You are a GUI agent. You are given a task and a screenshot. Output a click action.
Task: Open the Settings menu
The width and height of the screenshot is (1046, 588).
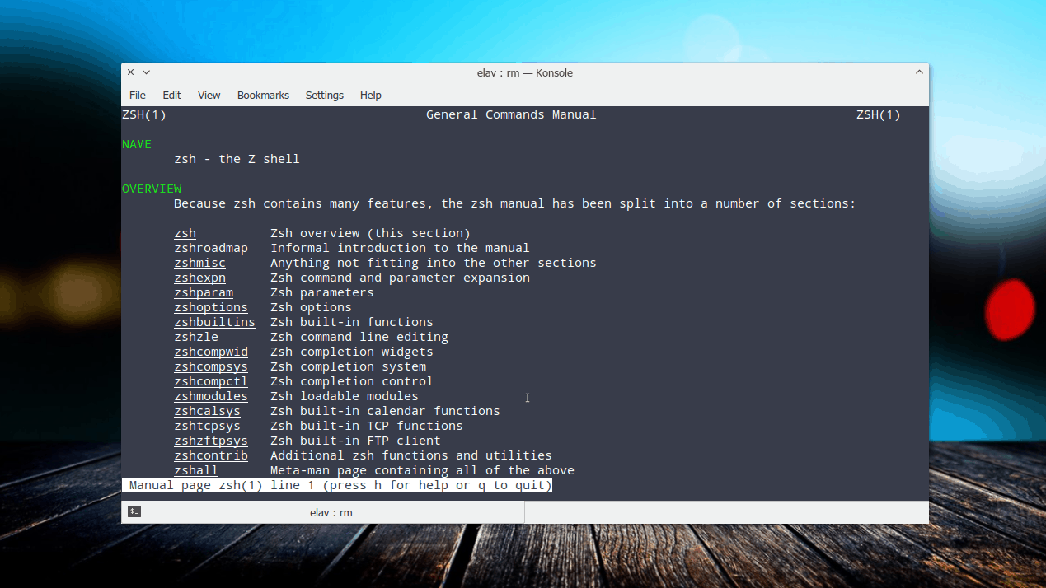point(324,95)
